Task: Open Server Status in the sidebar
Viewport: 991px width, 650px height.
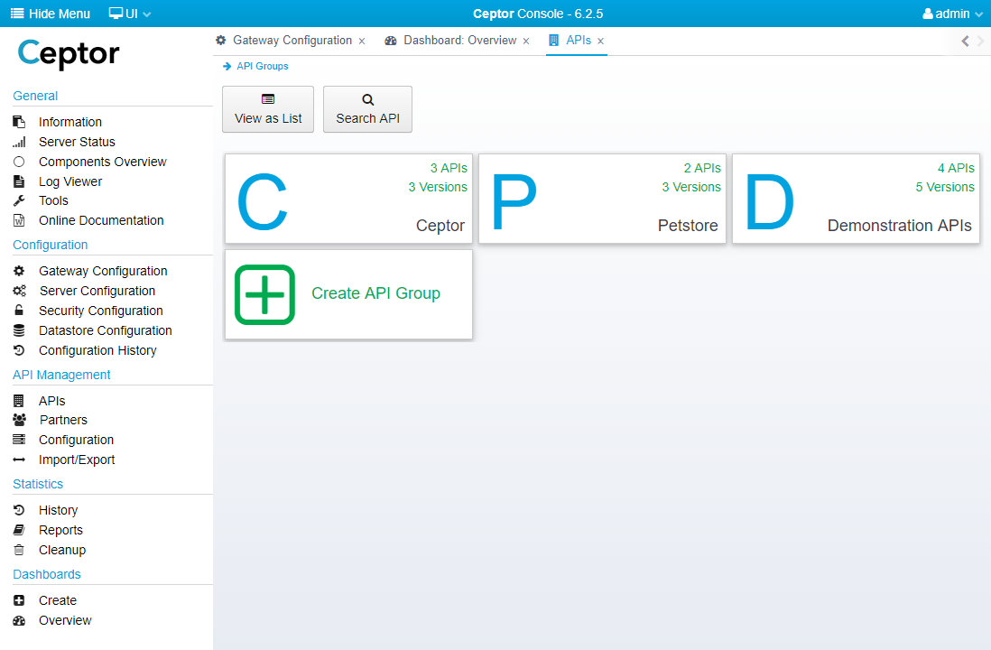Action: [x=77, y=142]
